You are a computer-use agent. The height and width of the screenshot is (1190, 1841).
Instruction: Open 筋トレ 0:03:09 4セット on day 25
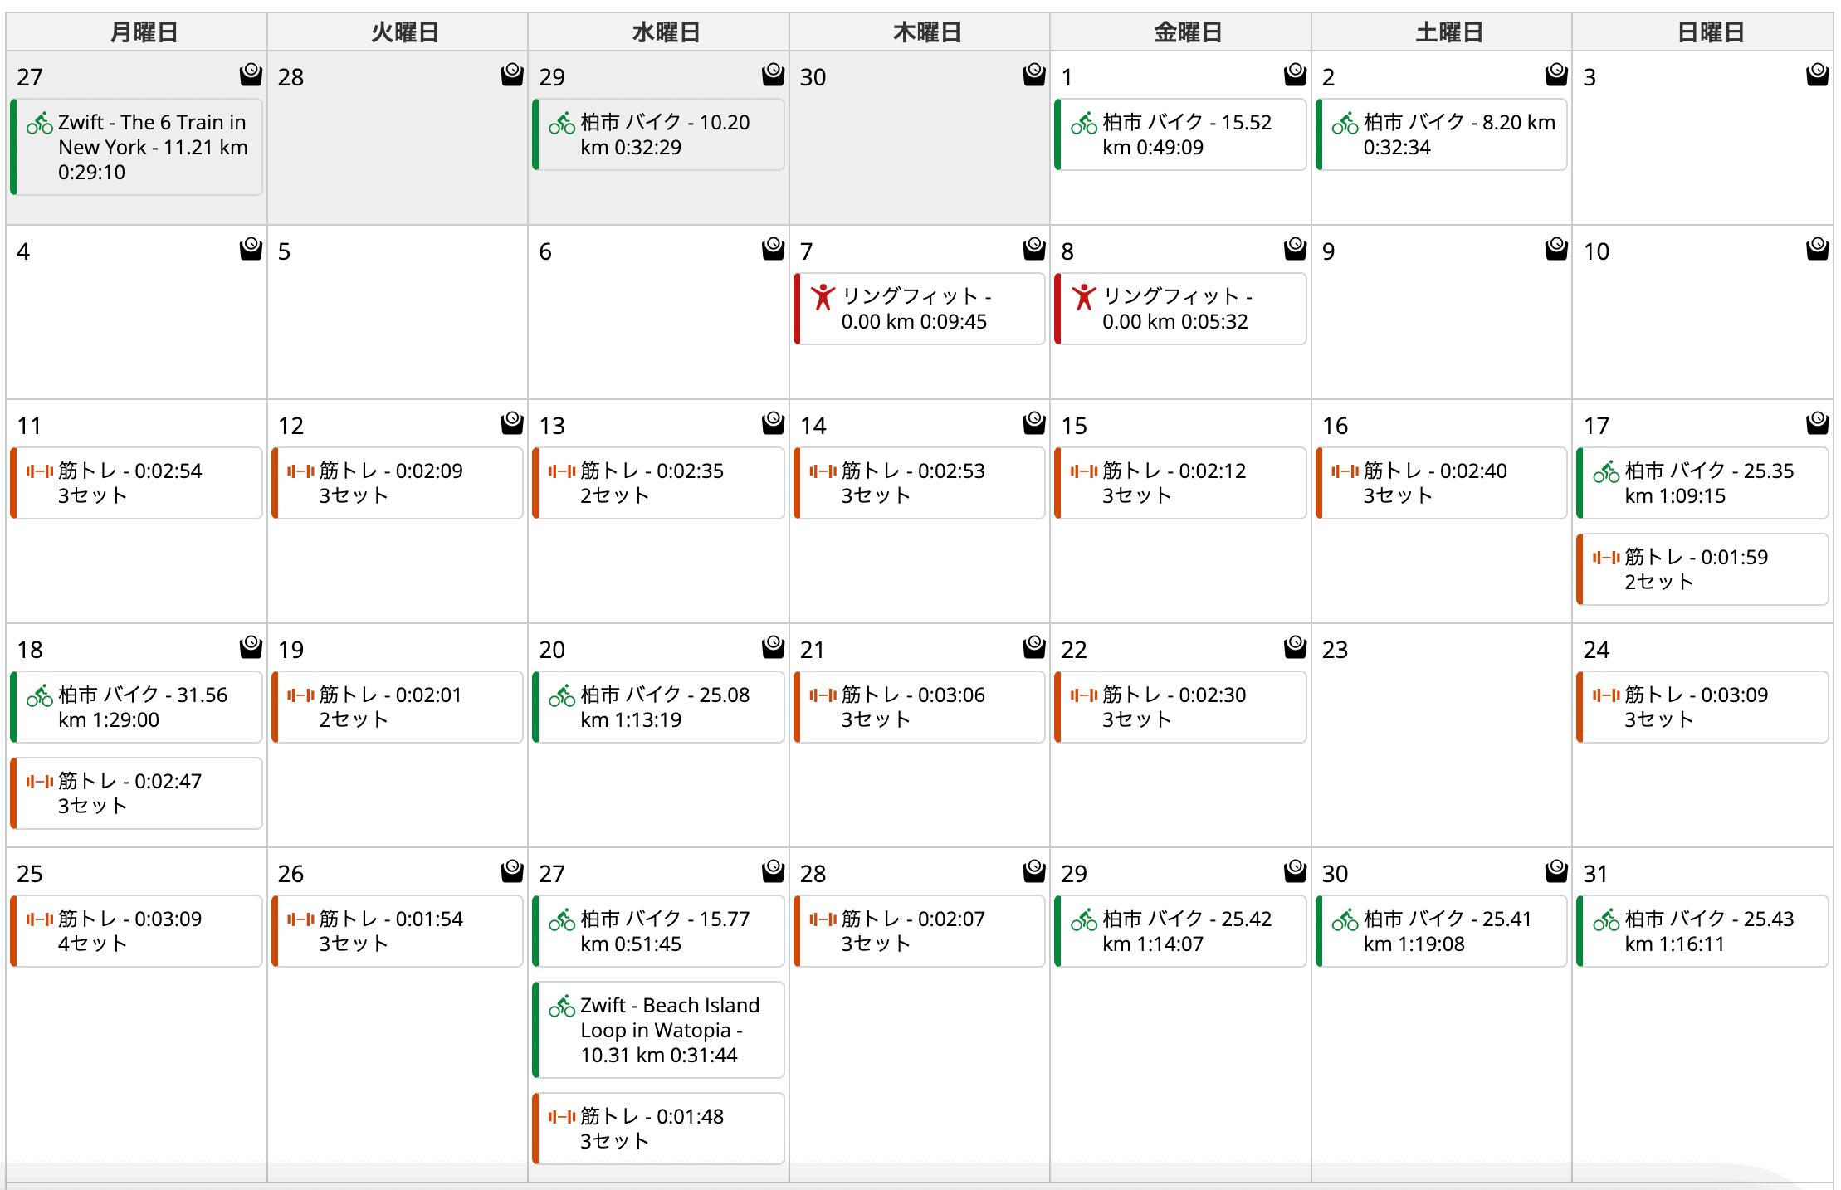coord(136,931)
